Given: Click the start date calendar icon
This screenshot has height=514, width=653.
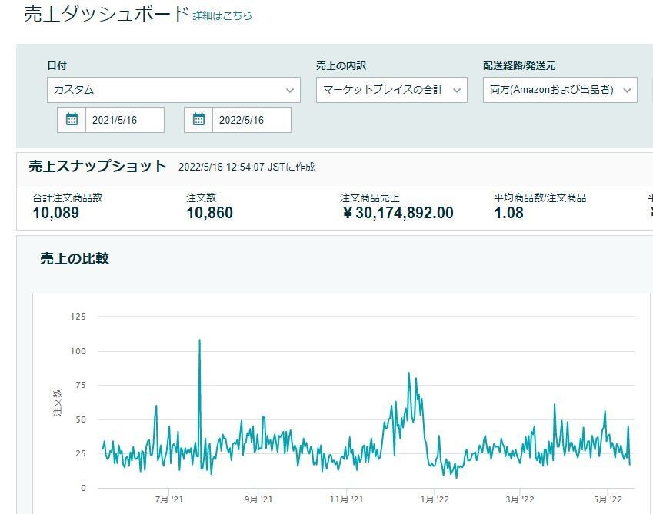Looking at the screenshot, I should click(x=72, y=120).
